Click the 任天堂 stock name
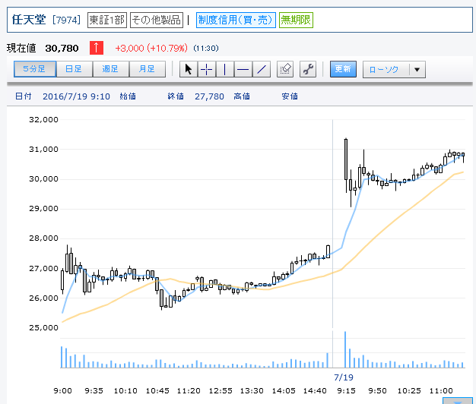 click(29, 20)
